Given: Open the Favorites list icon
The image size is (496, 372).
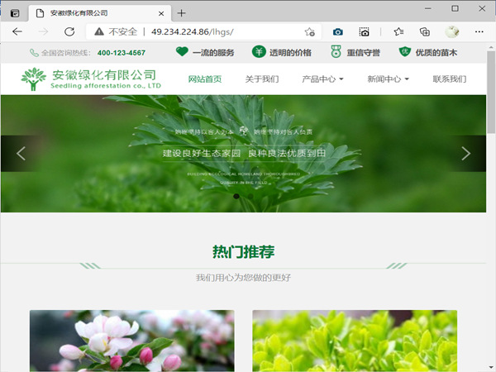Looking at the screenshot, I should click(x=398, y=31).
